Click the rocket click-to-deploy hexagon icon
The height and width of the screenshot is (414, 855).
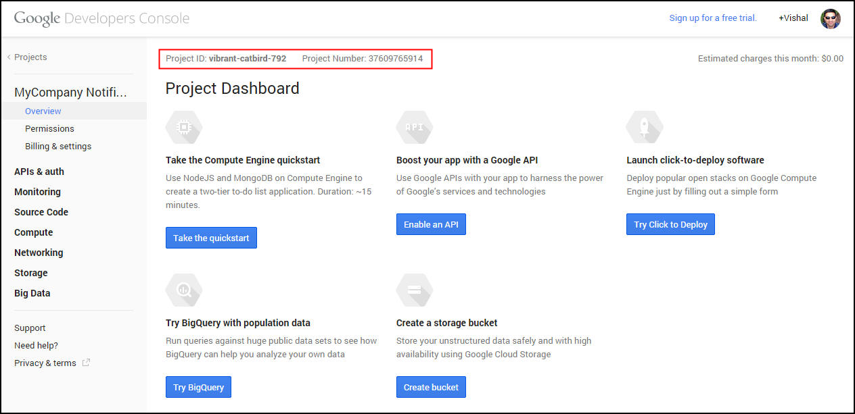pyautogui.click(x=645, y=127)
